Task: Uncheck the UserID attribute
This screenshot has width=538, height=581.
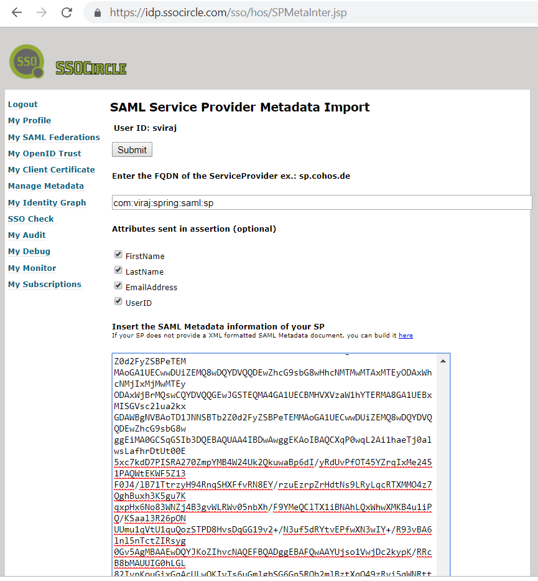Action: point(118,301)
